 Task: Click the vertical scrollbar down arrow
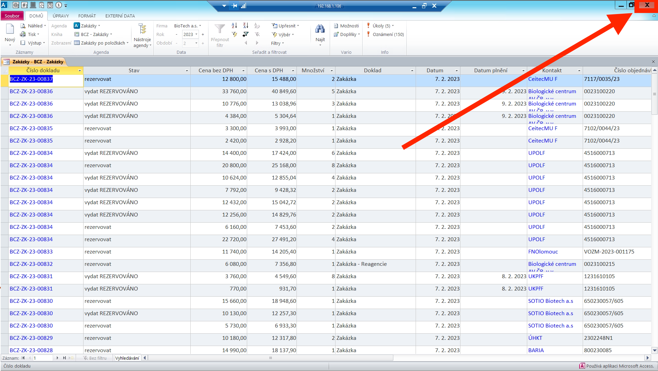point(655,350)
